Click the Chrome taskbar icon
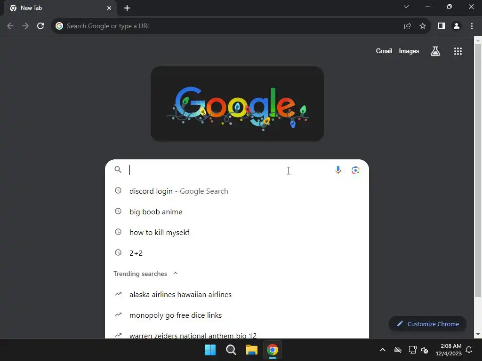The height and width of the screenshot is (361, 482). pos(273,350)
